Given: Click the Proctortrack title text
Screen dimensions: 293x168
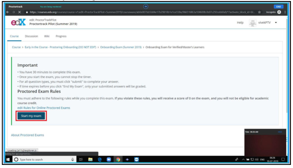Looking at the screenshot, I should (16, 7).
